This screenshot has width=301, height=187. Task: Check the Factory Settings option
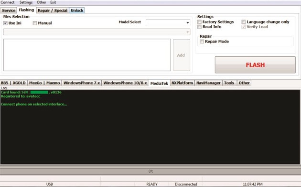pos(199,22)
